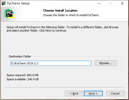Select the Space available: 246.9 GB label
Viewport: 129px width, 100px height.
click(x=23, y=79)
